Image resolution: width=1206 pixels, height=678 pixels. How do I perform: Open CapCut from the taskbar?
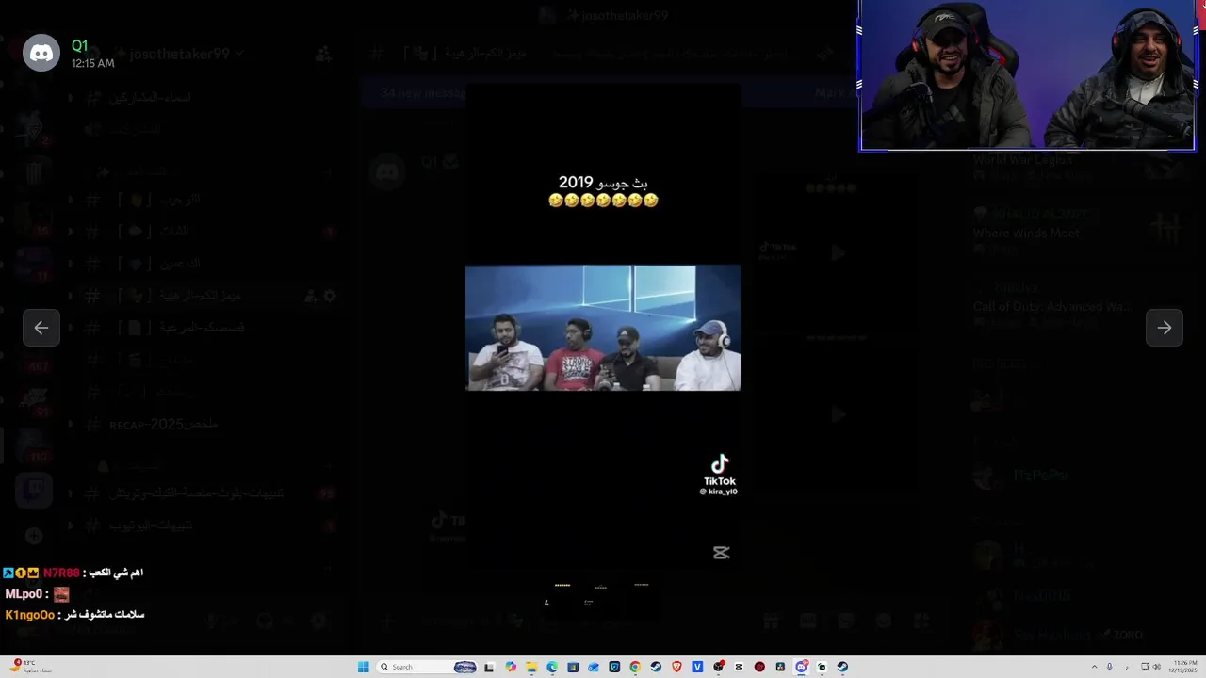tap(738, 667)
